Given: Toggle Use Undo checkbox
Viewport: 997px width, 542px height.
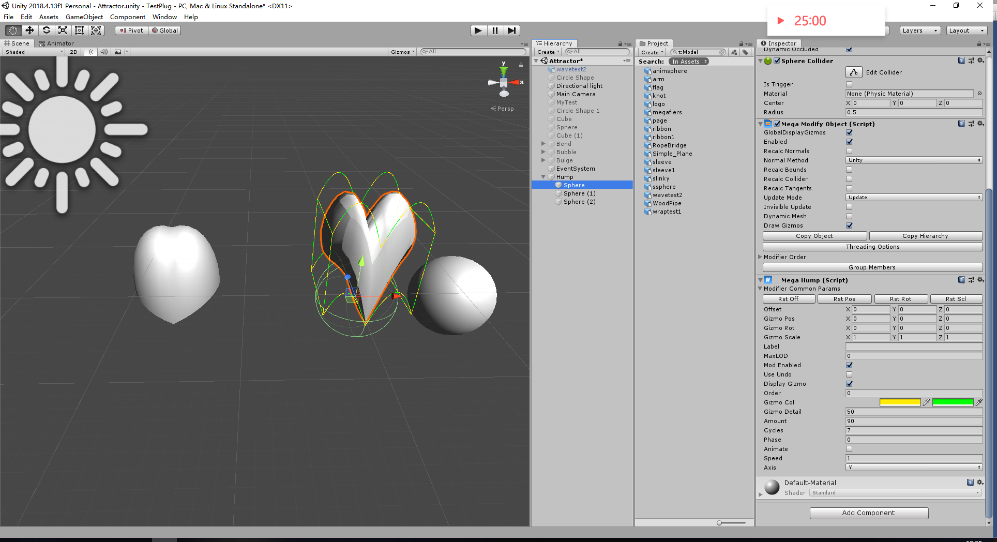Looking at the screenshot, I should 849,374.
